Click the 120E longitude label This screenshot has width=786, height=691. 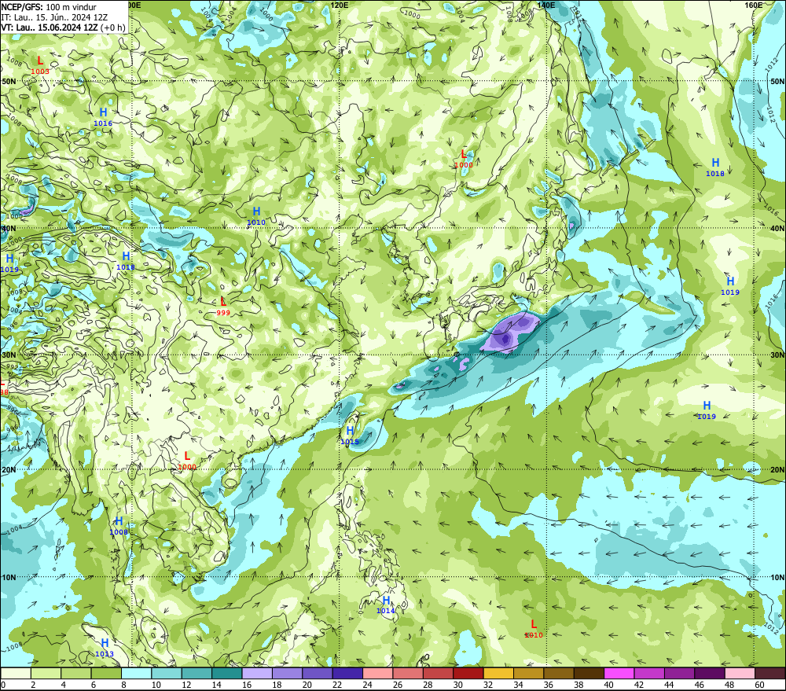(x=340, y=5)
